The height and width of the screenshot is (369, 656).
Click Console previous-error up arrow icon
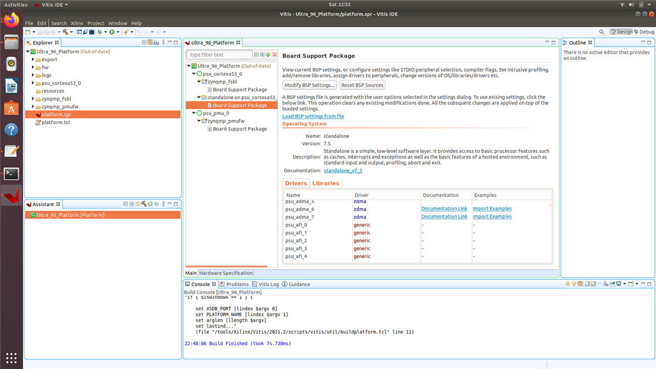coord(574,283)
